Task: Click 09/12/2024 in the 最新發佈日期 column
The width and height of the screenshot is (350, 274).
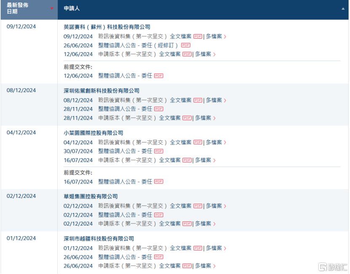Action: click(21, 27)
